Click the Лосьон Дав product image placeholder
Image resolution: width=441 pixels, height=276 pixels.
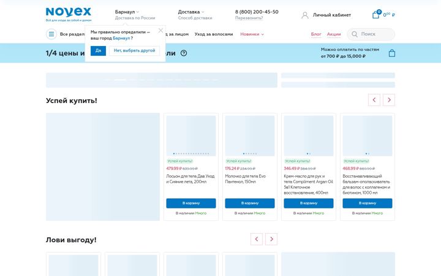click(x=191, y=136)
